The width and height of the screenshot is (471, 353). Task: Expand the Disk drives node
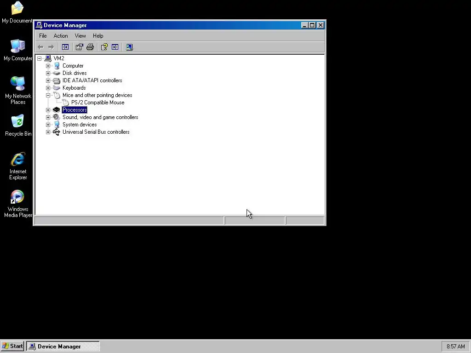coord(48,73)
